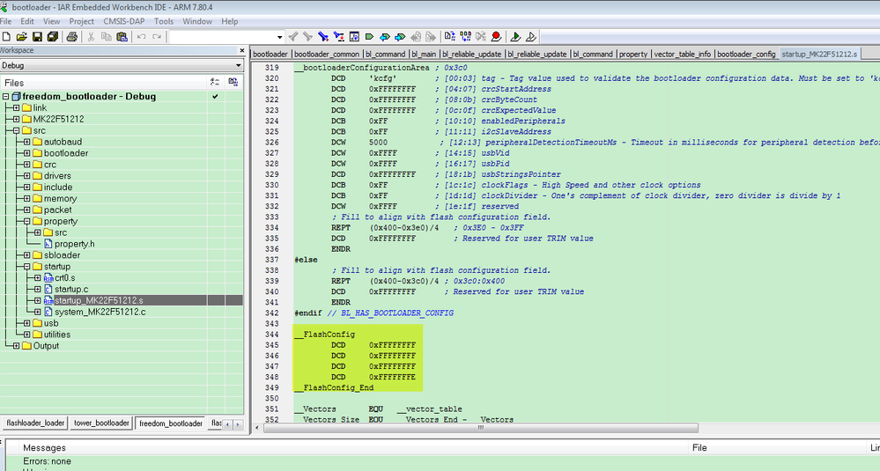Viewport: 880px width, 471px height.
Task: Click the Undo arrow icon
Action: pyautogui.click(x=142, y=37)
